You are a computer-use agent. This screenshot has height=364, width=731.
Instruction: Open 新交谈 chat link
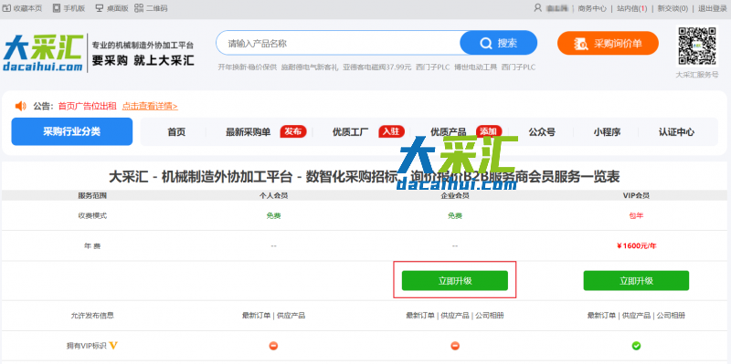673,8
